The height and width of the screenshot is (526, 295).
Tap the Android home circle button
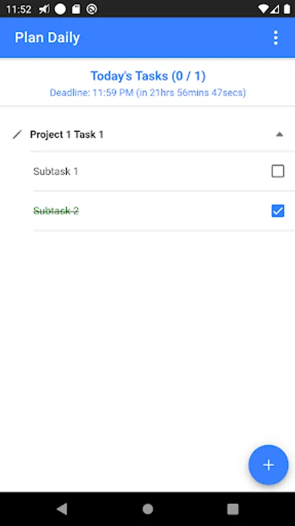click(147, 509)
